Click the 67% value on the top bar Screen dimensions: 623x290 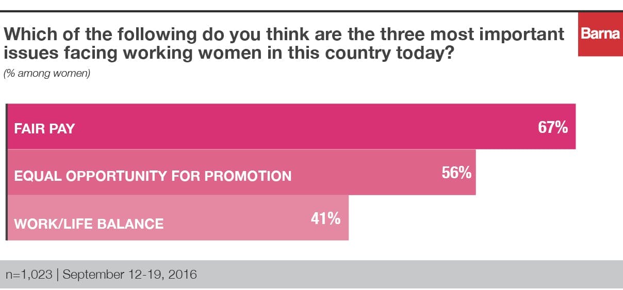(552, 127)
